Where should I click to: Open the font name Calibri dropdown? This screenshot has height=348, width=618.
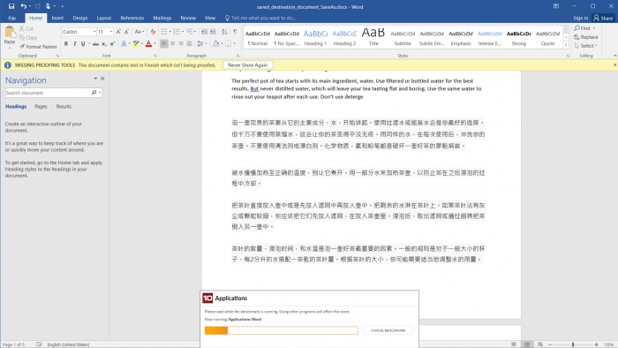click(x=94, y=32)
